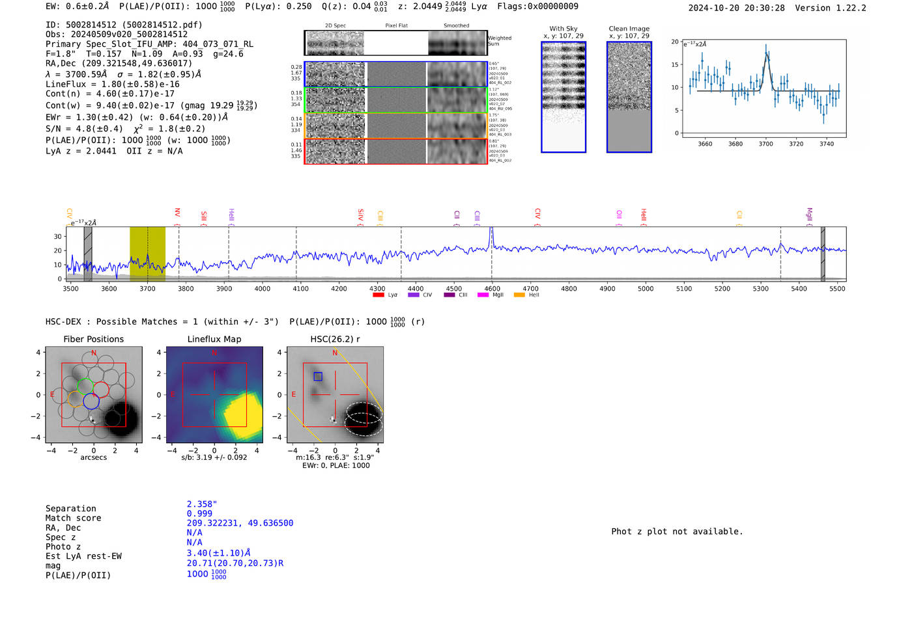Click the white dashed ellipse in HSC image
The height and width of the screenshot is (620, 912).
click(363, 418)
